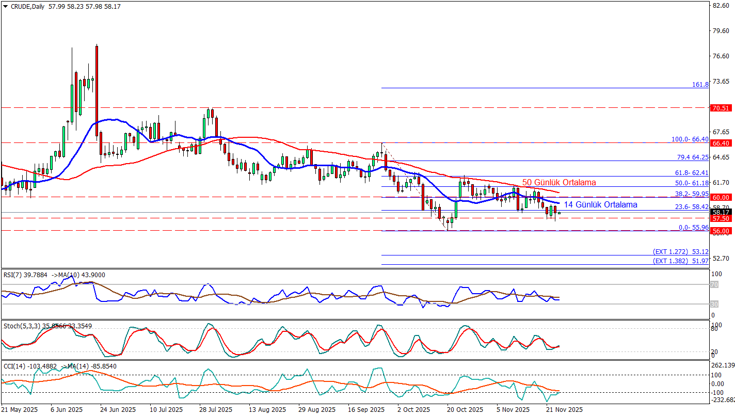The image size is (735, 416).
Task: Select the 57.50 red price tag
Action: (720, 219)
